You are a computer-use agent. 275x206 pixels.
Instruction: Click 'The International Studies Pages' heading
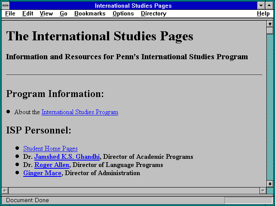100,36
